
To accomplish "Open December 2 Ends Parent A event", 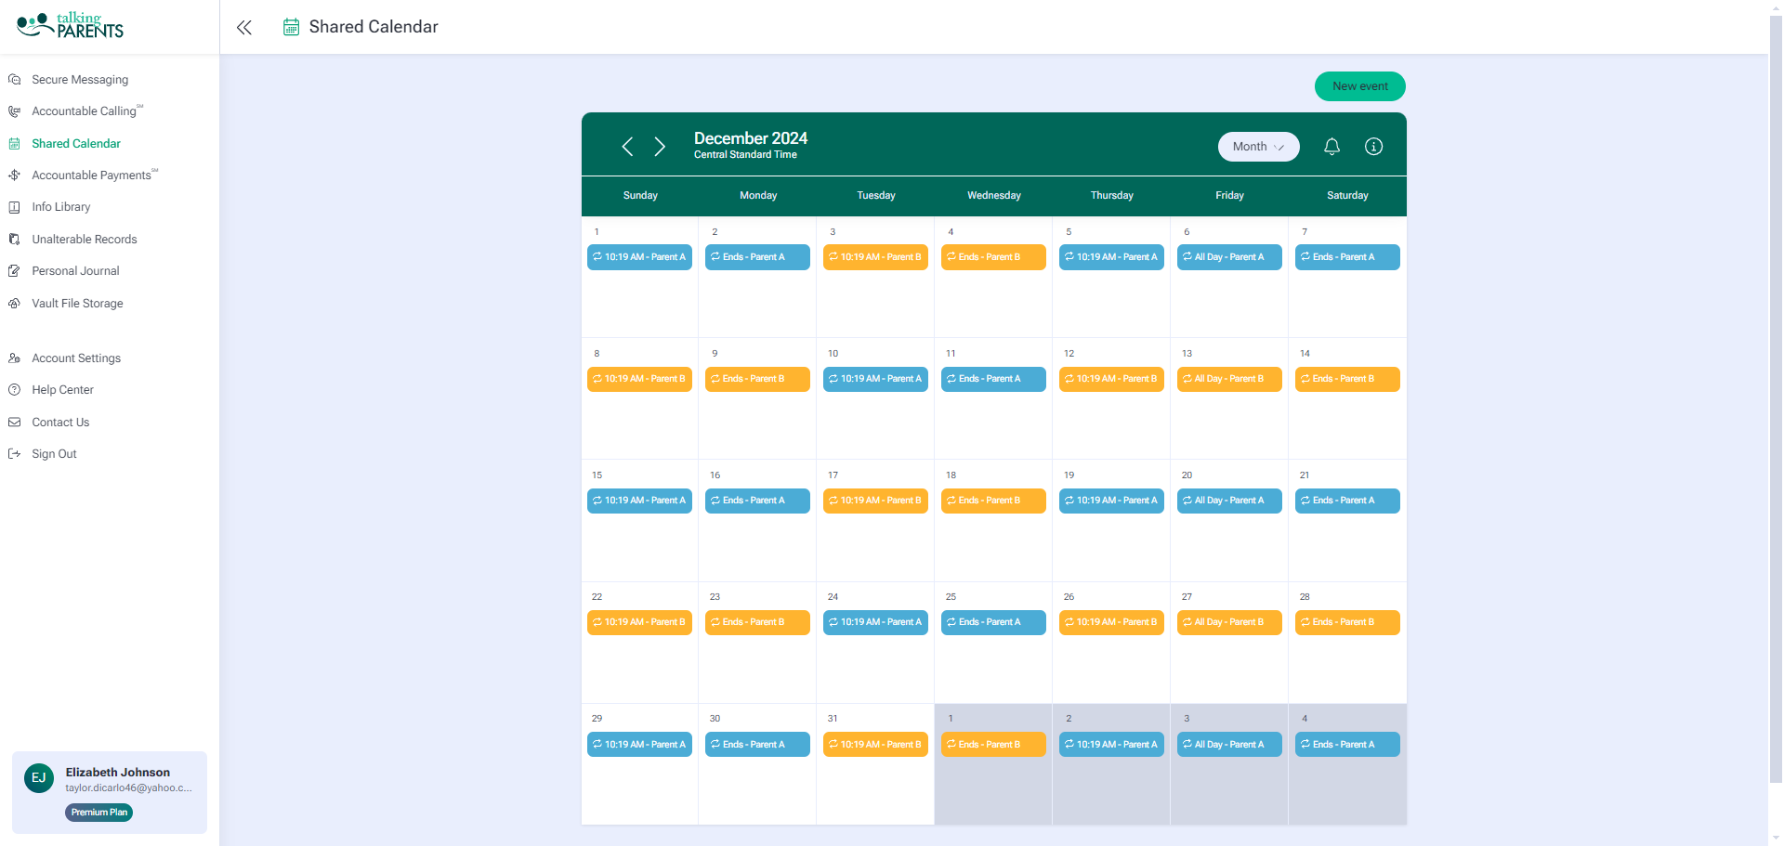I will pos(757,257).
